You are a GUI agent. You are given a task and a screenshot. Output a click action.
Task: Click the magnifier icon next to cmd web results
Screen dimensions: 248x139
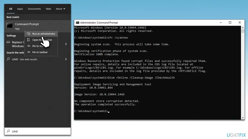8,59
